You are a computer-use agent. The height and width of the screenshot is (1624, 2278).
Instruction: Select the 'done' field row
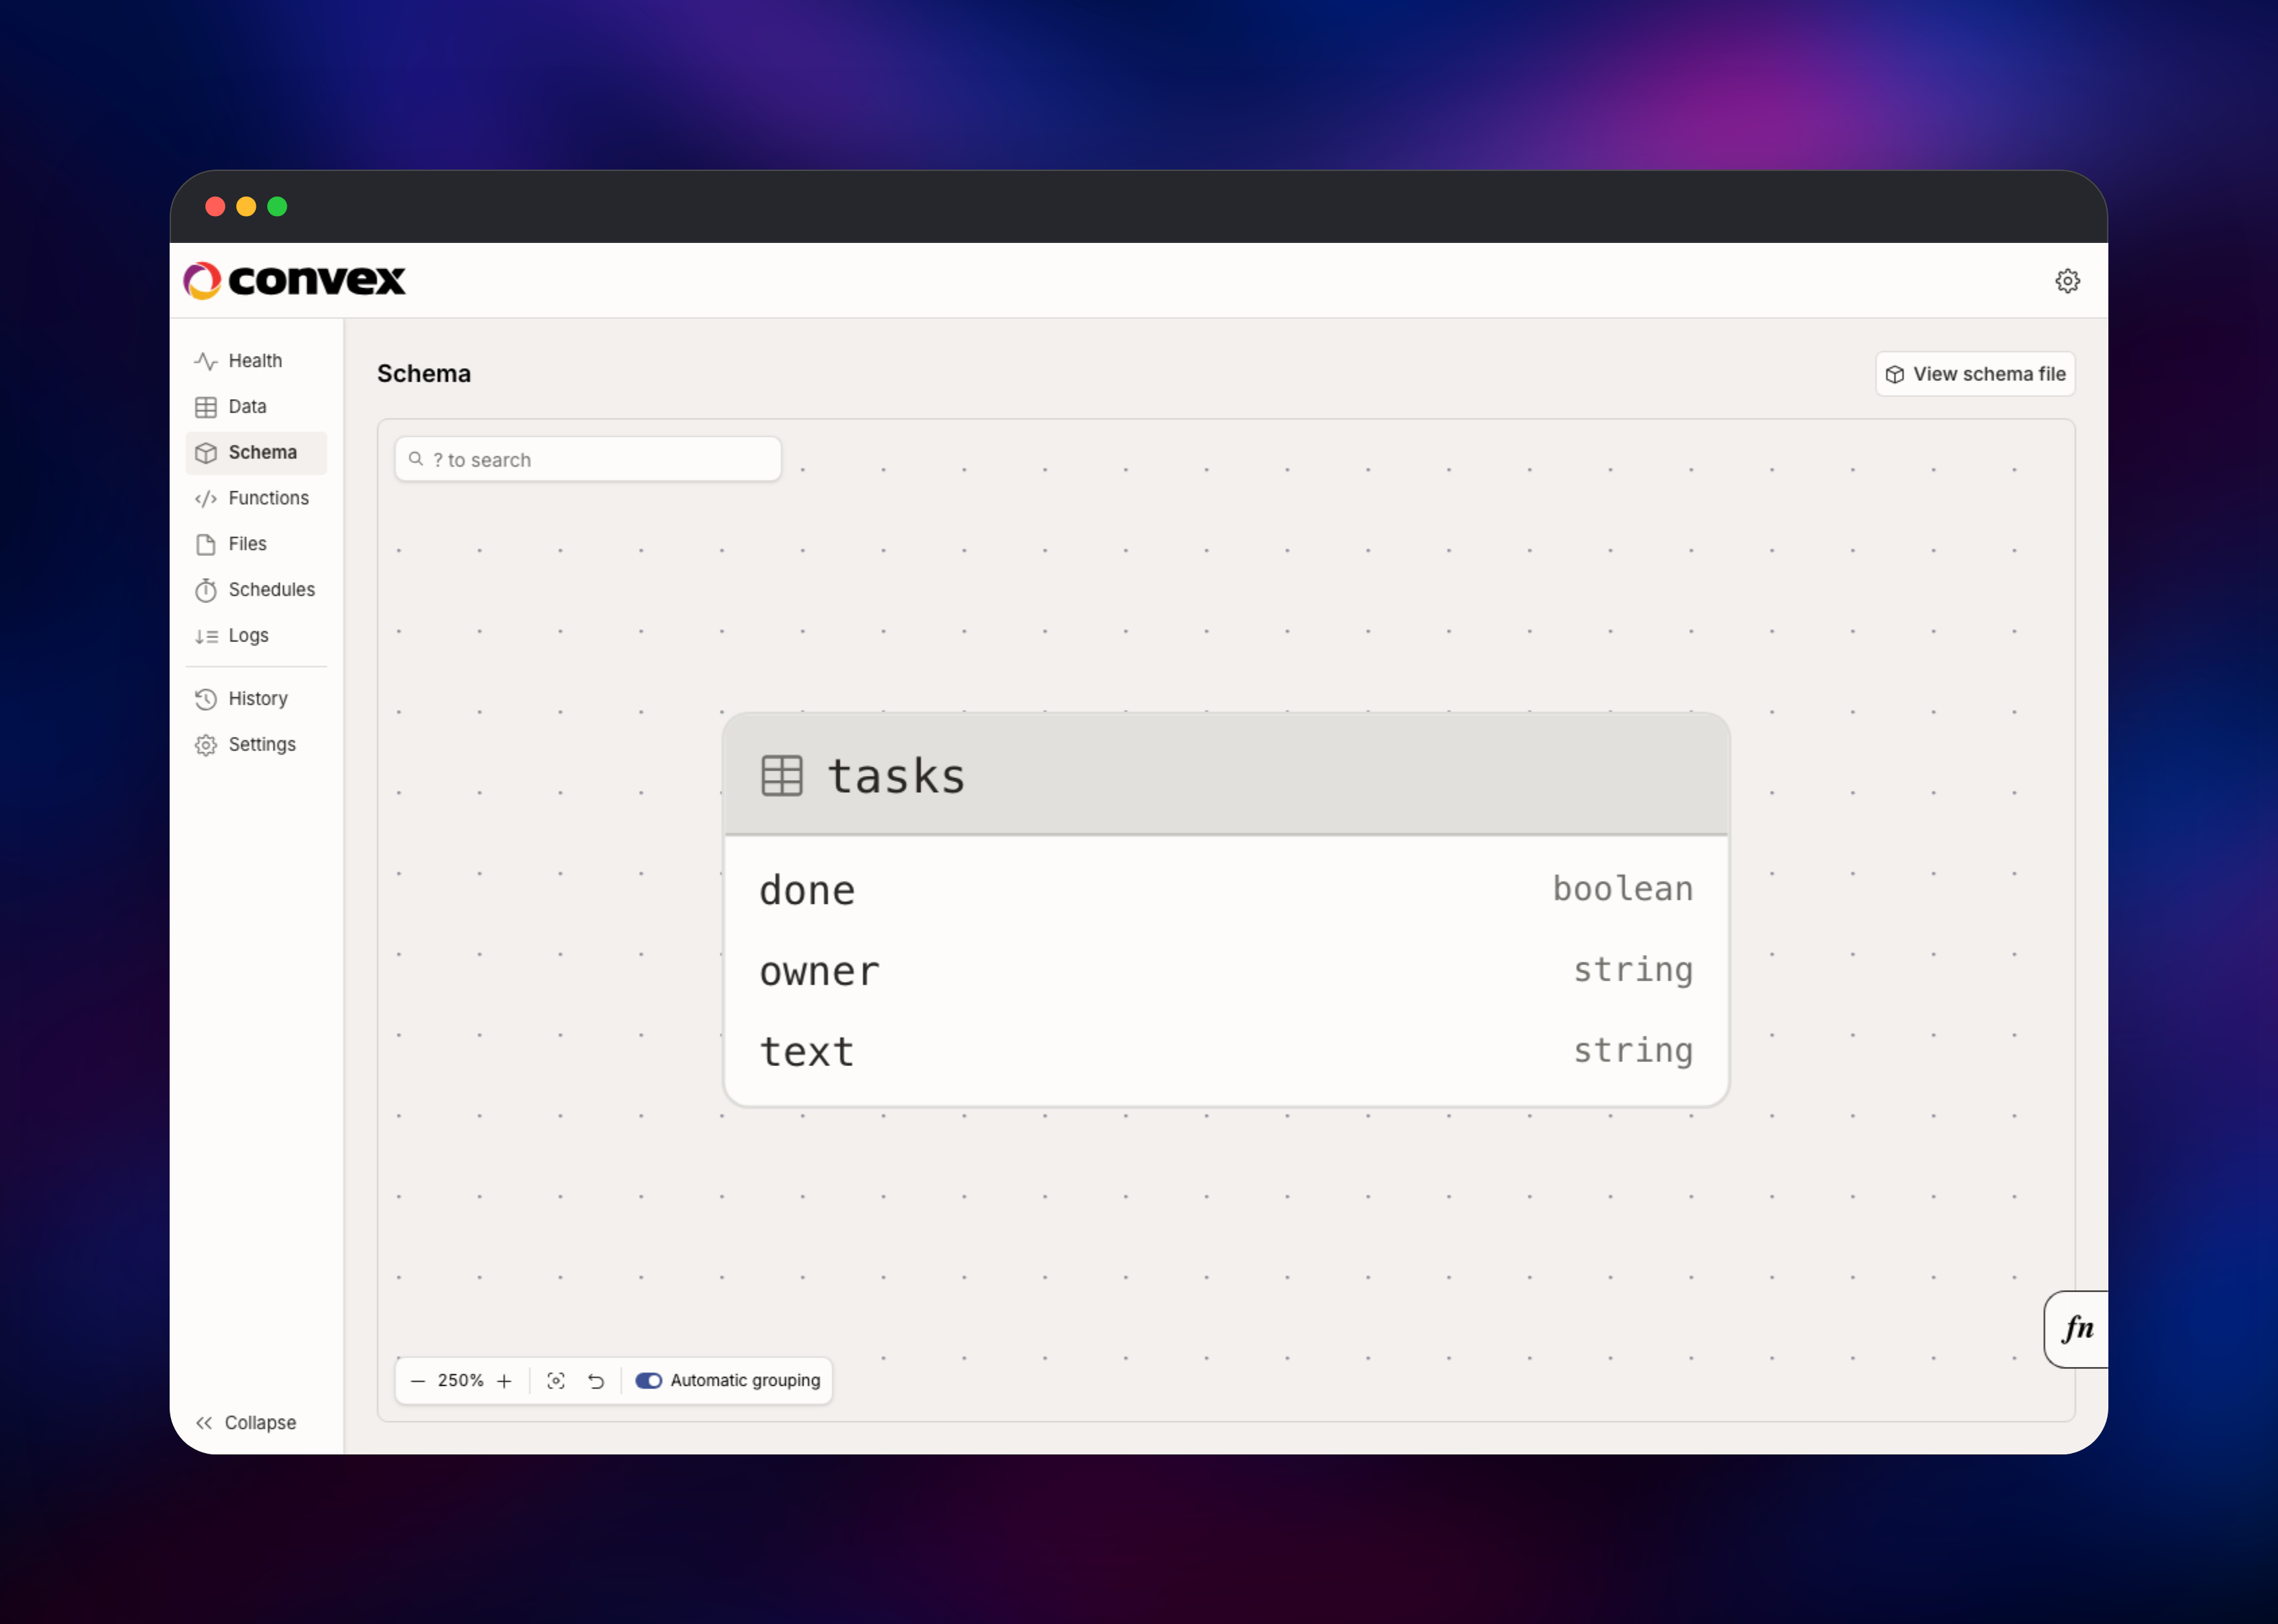coord(1226,890)
